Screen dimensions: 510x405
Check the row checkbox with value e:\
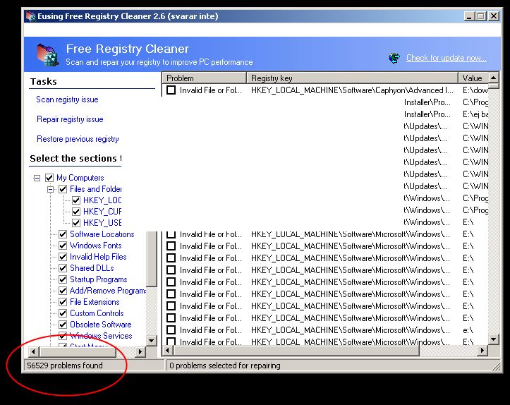[x=171, y=330]
